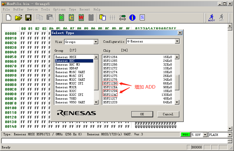Click the BOOT running man icon
The height and width of the screenshot is (151, 234).
click(x=212, y=18)
